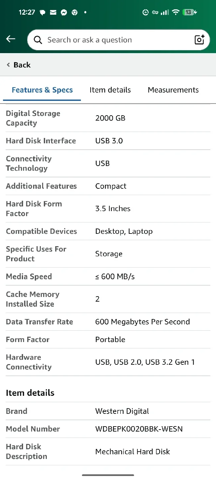Tap the Search or ask a question field

[x=100, y=40]
